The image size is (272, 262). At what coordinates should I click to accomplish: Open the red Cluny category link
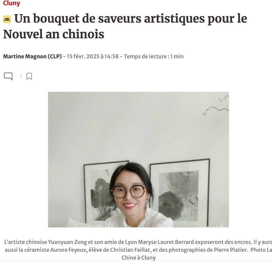pos(11,3)
